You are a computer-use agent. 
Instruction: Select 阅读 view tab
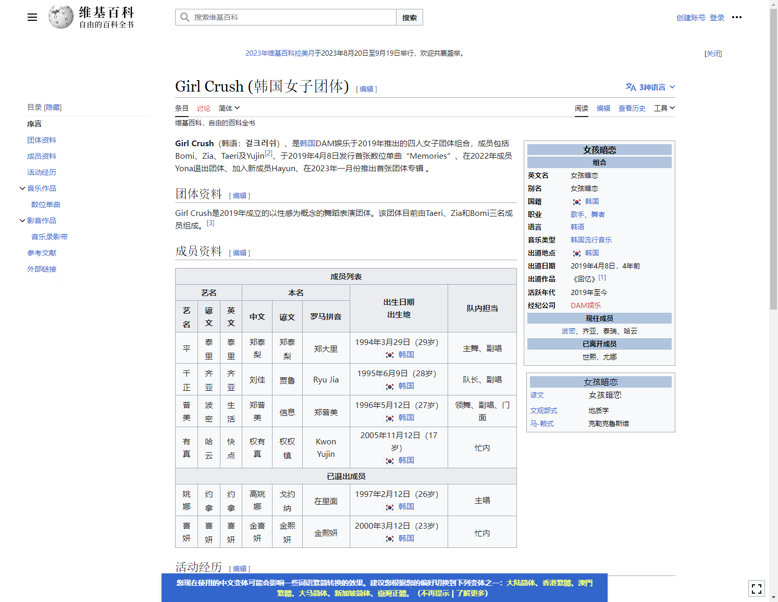pos(582,108)
